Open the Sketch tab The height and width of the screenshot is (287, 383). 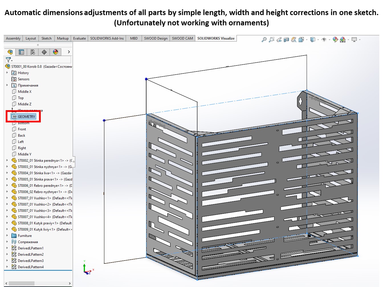pos(46,38)
